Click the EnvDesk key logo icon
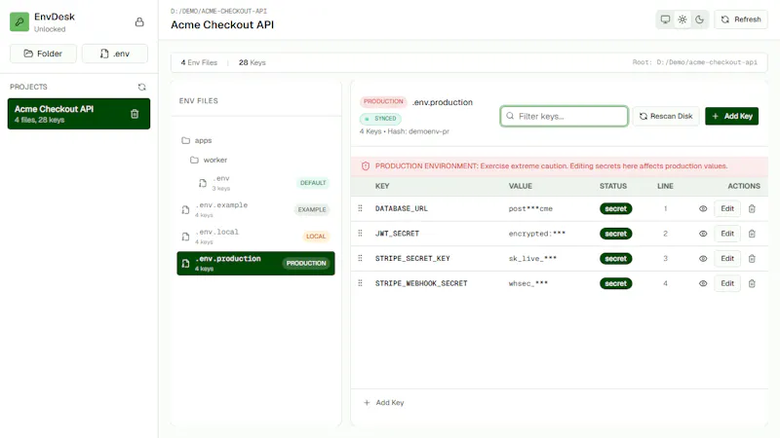780x438 pixels. (19, 21)
